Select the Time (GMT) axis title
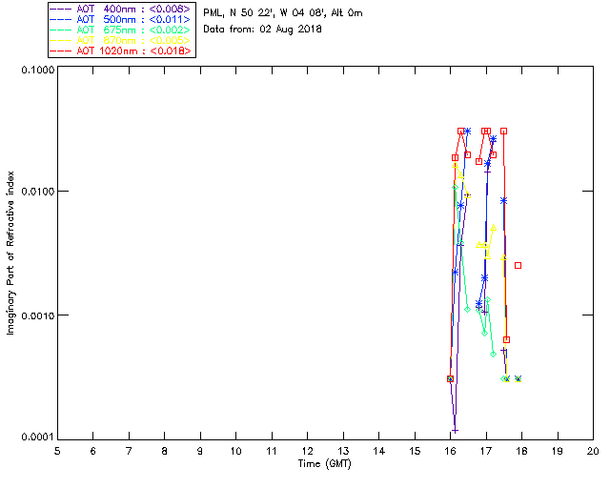 325,464
